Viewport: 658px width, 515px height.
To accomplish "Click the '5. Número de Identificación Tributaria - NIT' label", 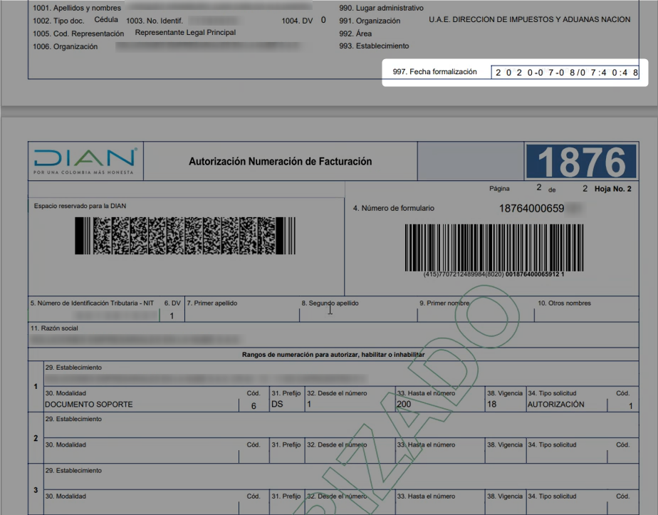I will tap(92, 303).
